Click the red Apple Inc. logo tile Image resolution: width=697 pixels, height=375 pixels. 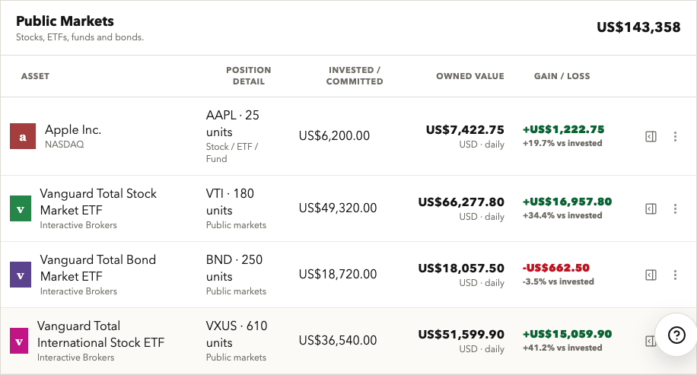point(23,136)
